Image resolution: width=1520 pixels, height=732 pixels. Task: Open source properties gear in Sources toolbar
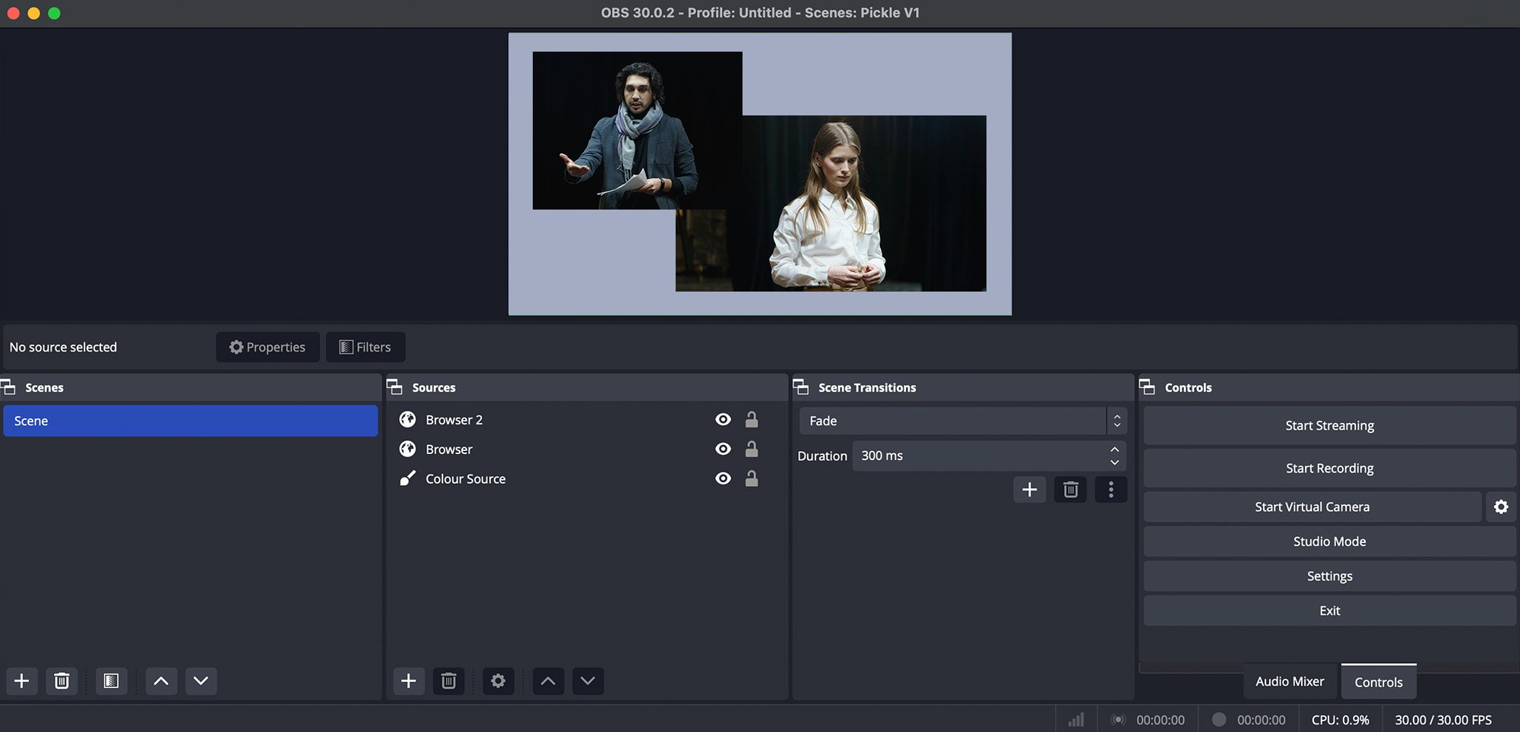click(x=498, y=681)
